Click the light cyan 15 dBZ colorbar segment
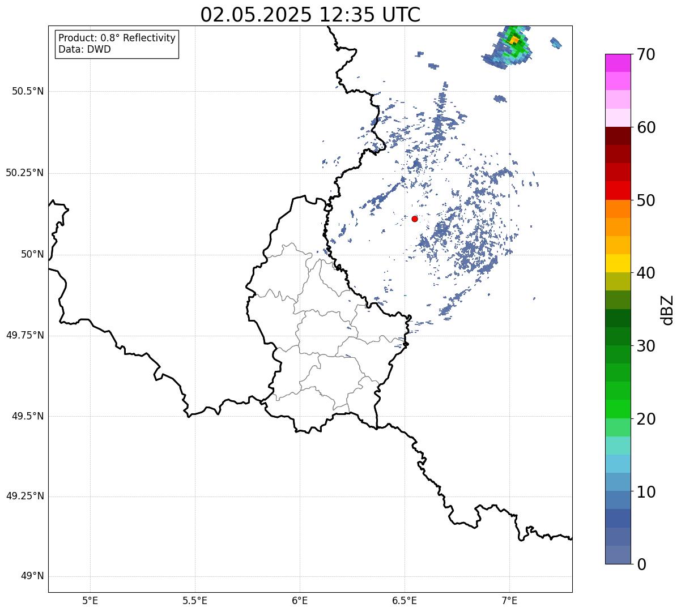The image size is (681, 612). coord(618,446)
